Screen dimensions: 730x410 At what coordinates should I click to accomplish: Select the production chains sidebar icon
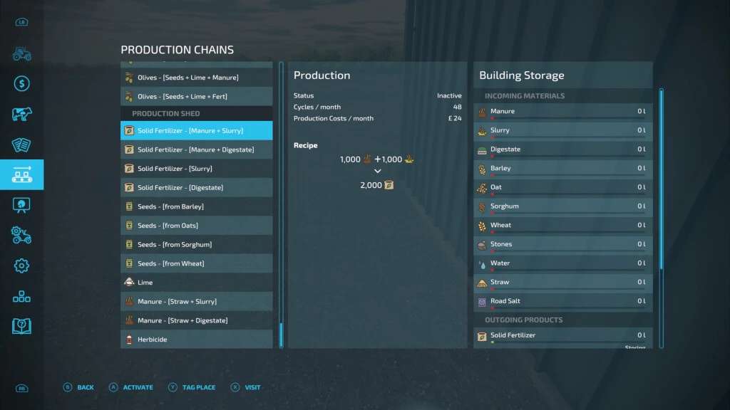pyautogui.click(x=21, y=175)
